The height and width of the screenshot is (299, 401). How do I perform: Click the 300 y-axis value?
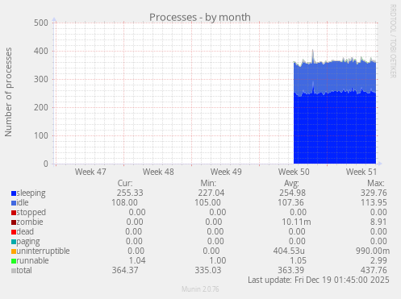(41, 79)
